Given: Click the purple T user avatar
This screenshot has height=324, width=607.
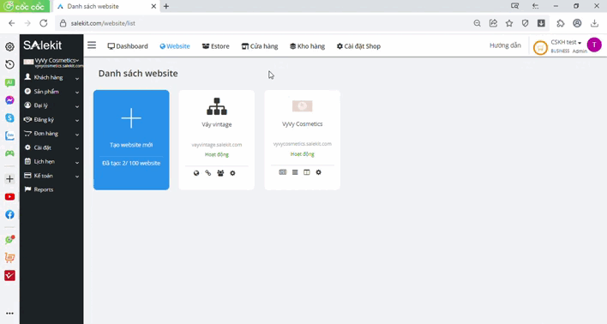Looking at the screenshot, I should pyautogui.click(x=594, y=45).
